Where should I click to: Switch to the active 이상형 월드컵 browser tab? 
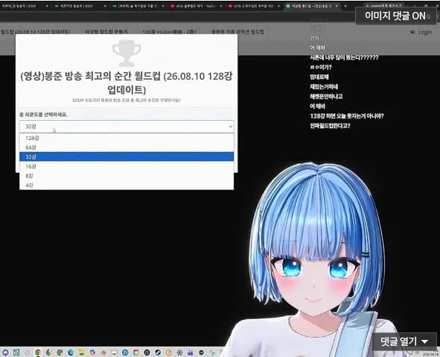[x=311, y=6]
